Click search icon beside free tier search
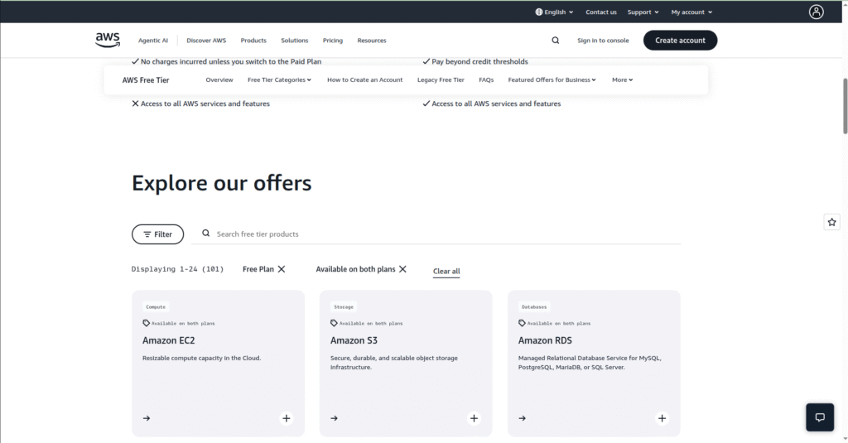 click(x=206, y=234)
